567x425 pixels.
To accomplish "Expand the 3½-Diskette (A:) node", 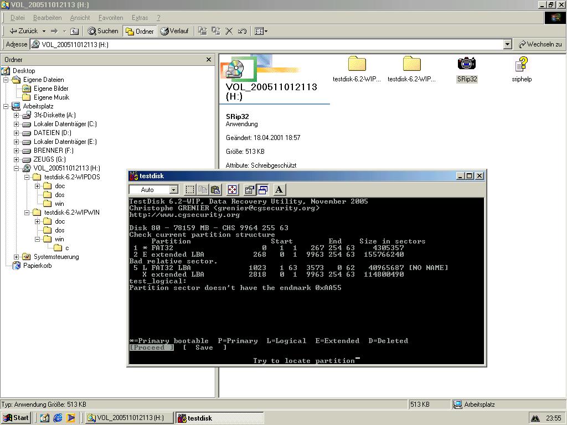I will [16, 115].
